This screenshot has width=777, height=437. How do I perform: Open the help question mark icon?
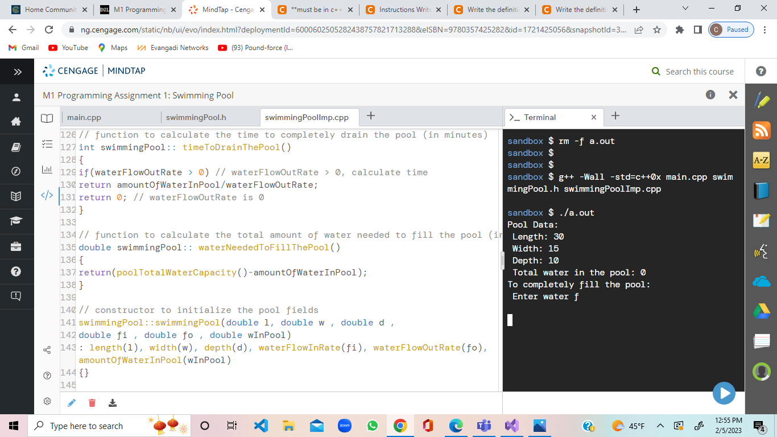(47, 374)
